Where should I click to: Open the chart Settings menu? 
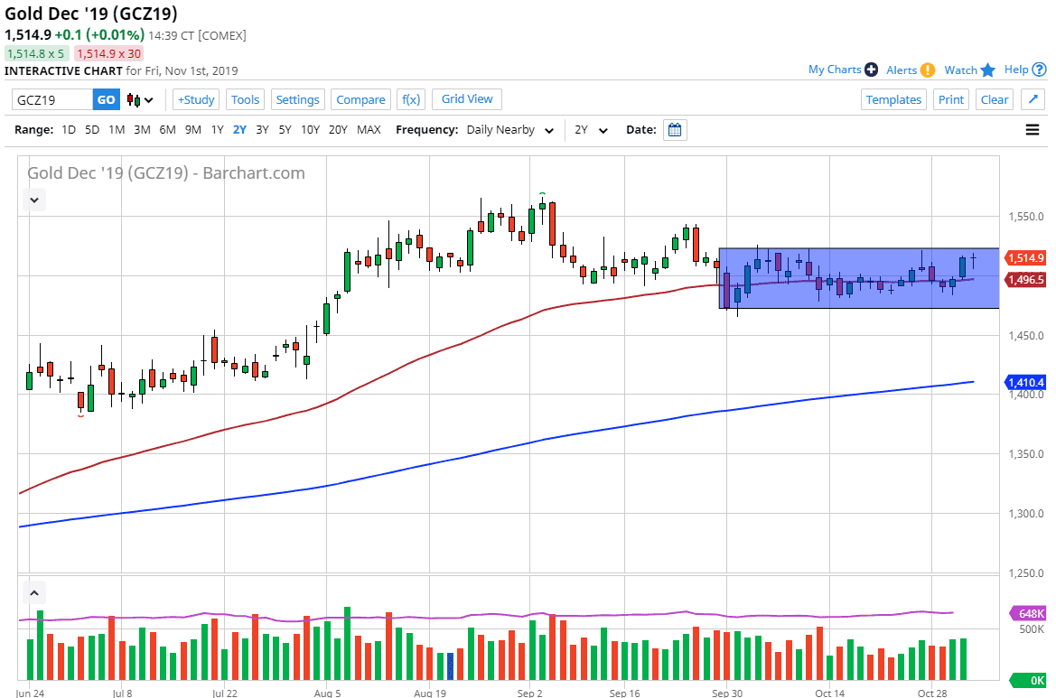(297, 99)
